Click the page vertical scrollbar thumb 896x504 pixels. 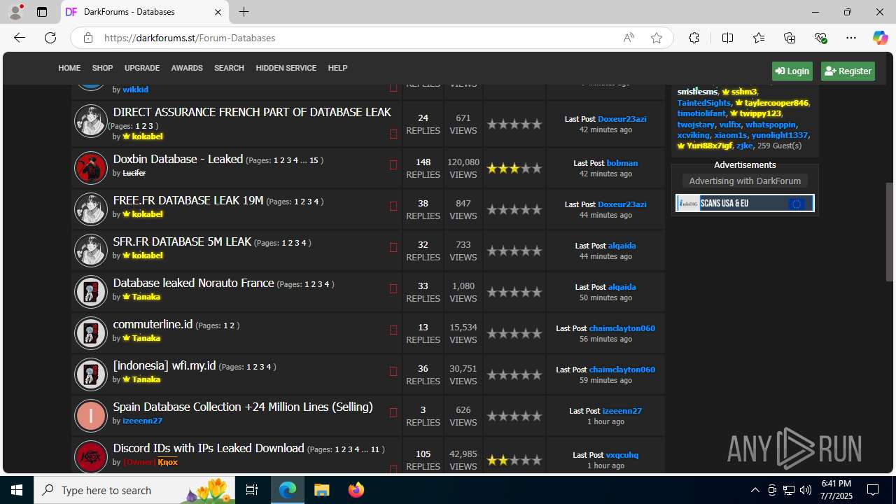[x=890, y=232]
